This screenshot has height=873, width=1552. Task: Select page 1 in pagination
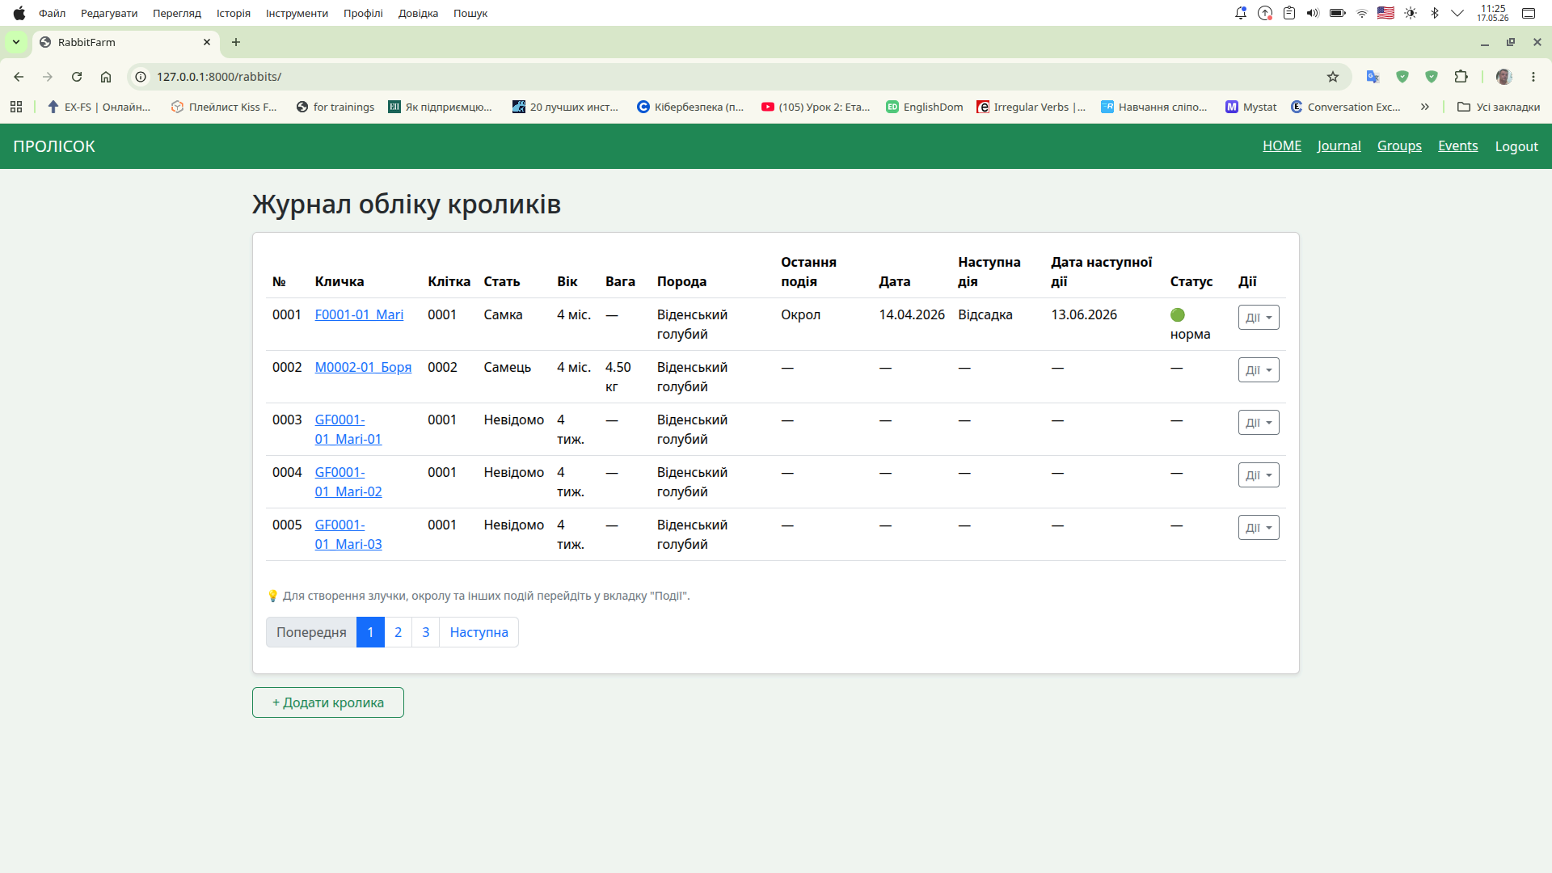(x=370, y=632)
